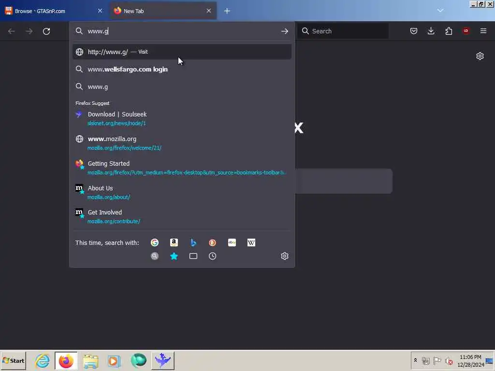The image size is (495, 371).
Task: Click the Firefox taskbar button
Action: [66, 360]
